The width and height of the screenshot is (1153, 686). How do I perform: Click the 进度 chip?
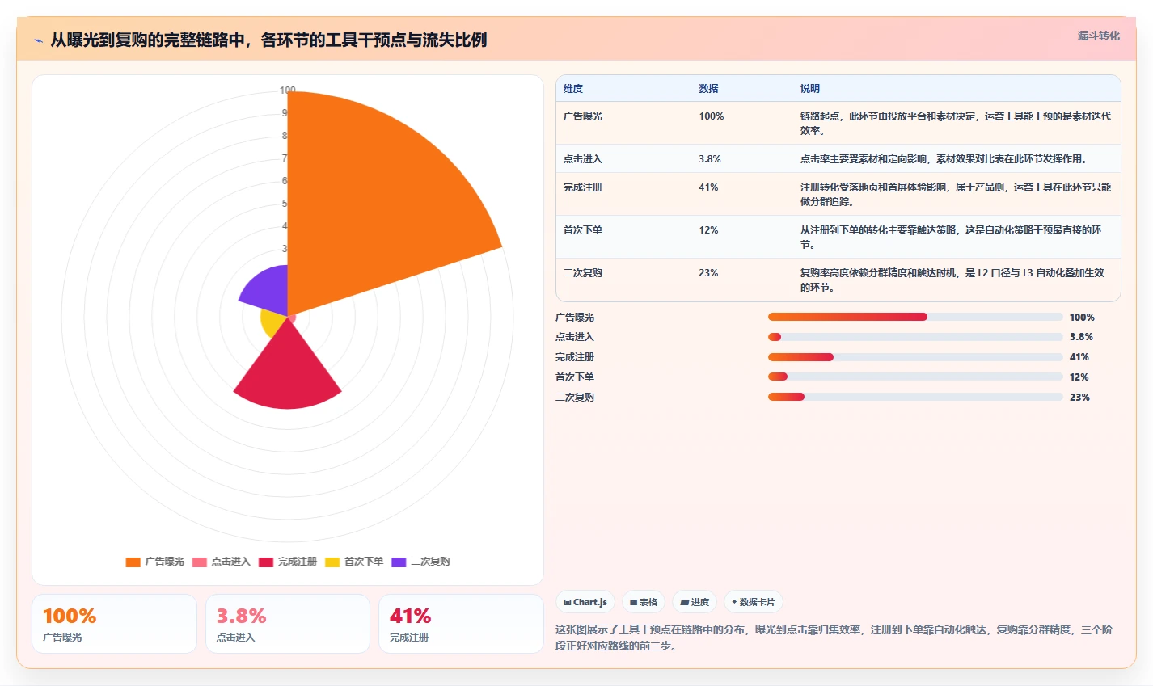point(695,602)
